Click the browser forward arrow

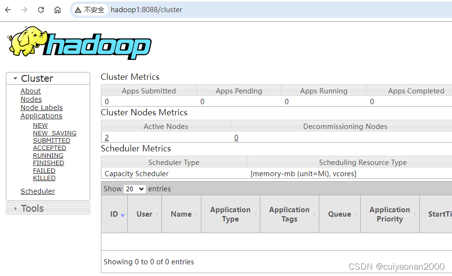[24, 10]
